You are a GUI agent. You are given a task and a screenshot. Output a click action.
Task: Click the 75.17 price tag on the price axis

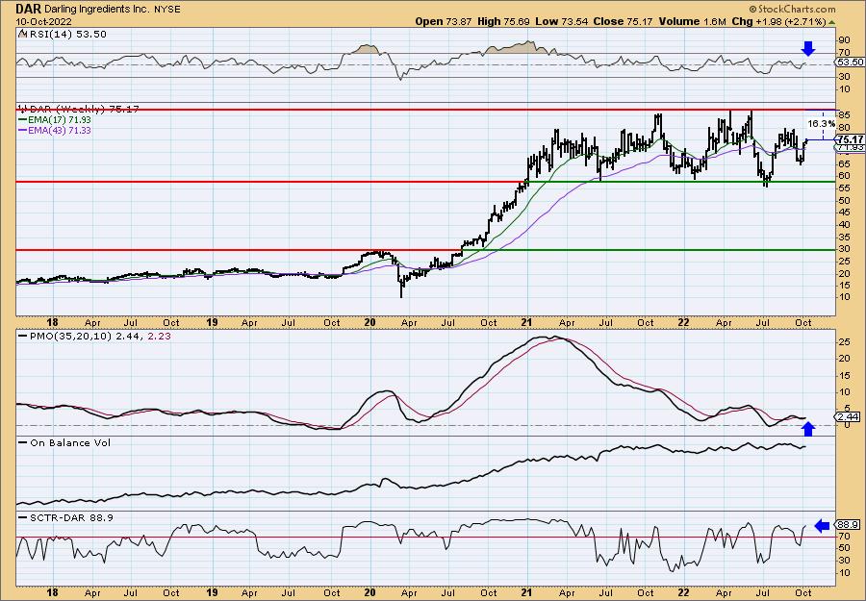point(850,139)
